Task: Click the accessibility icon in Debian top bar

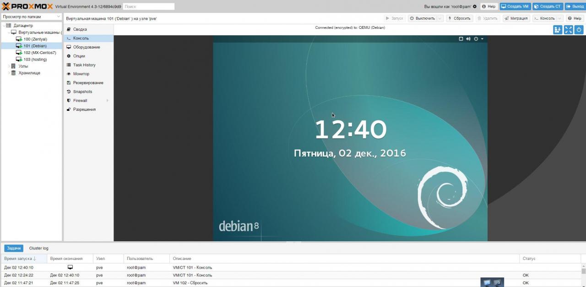Action: [461, 39]
